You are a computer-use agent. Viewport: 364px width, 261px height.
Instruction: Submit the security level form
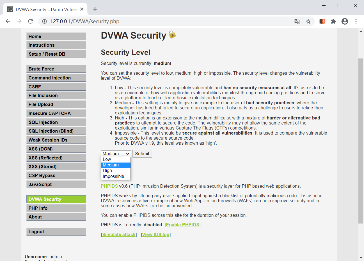[142, 154]
